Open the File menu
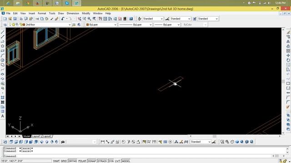 point(8,13)
